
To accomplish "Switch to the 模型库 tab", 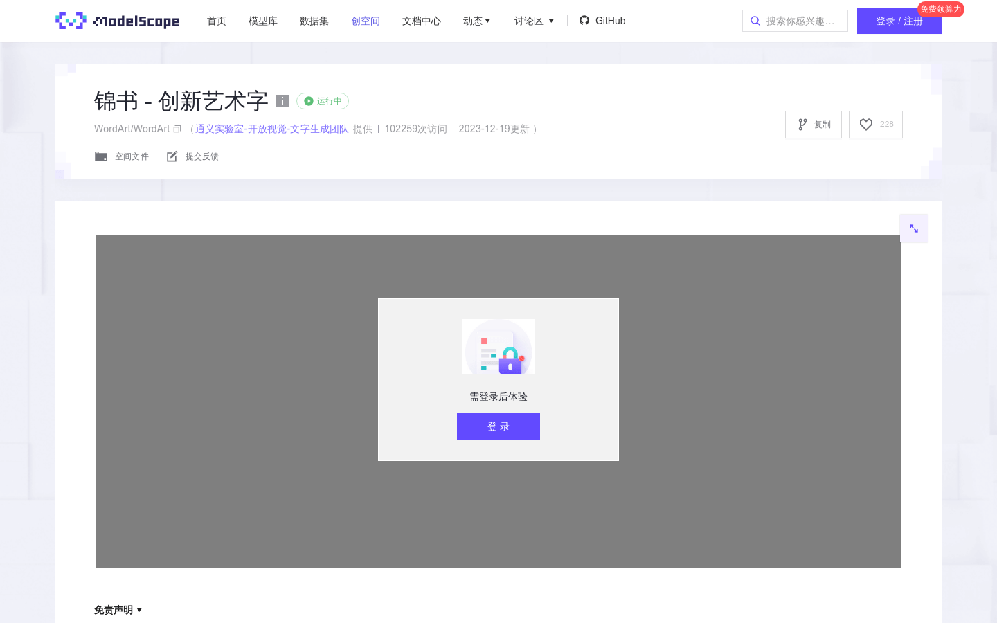I will point(263,21).
